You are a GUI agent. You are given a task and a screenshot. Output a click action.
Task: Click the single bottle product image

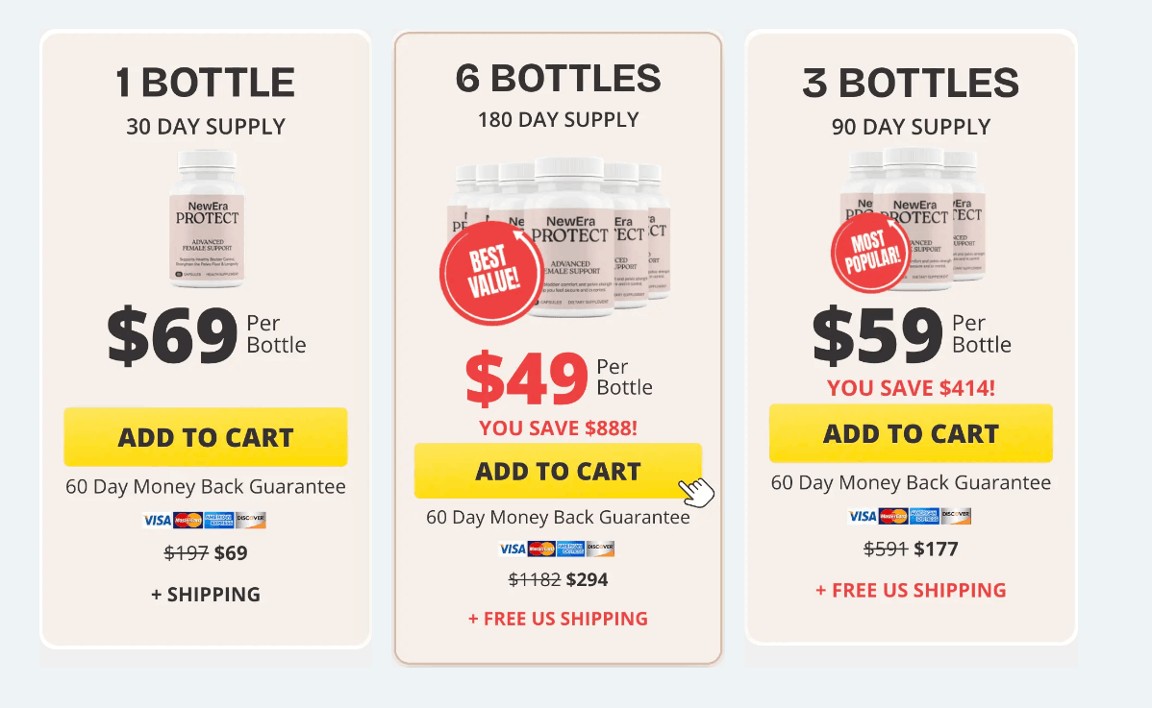click(x=206, y=219)
